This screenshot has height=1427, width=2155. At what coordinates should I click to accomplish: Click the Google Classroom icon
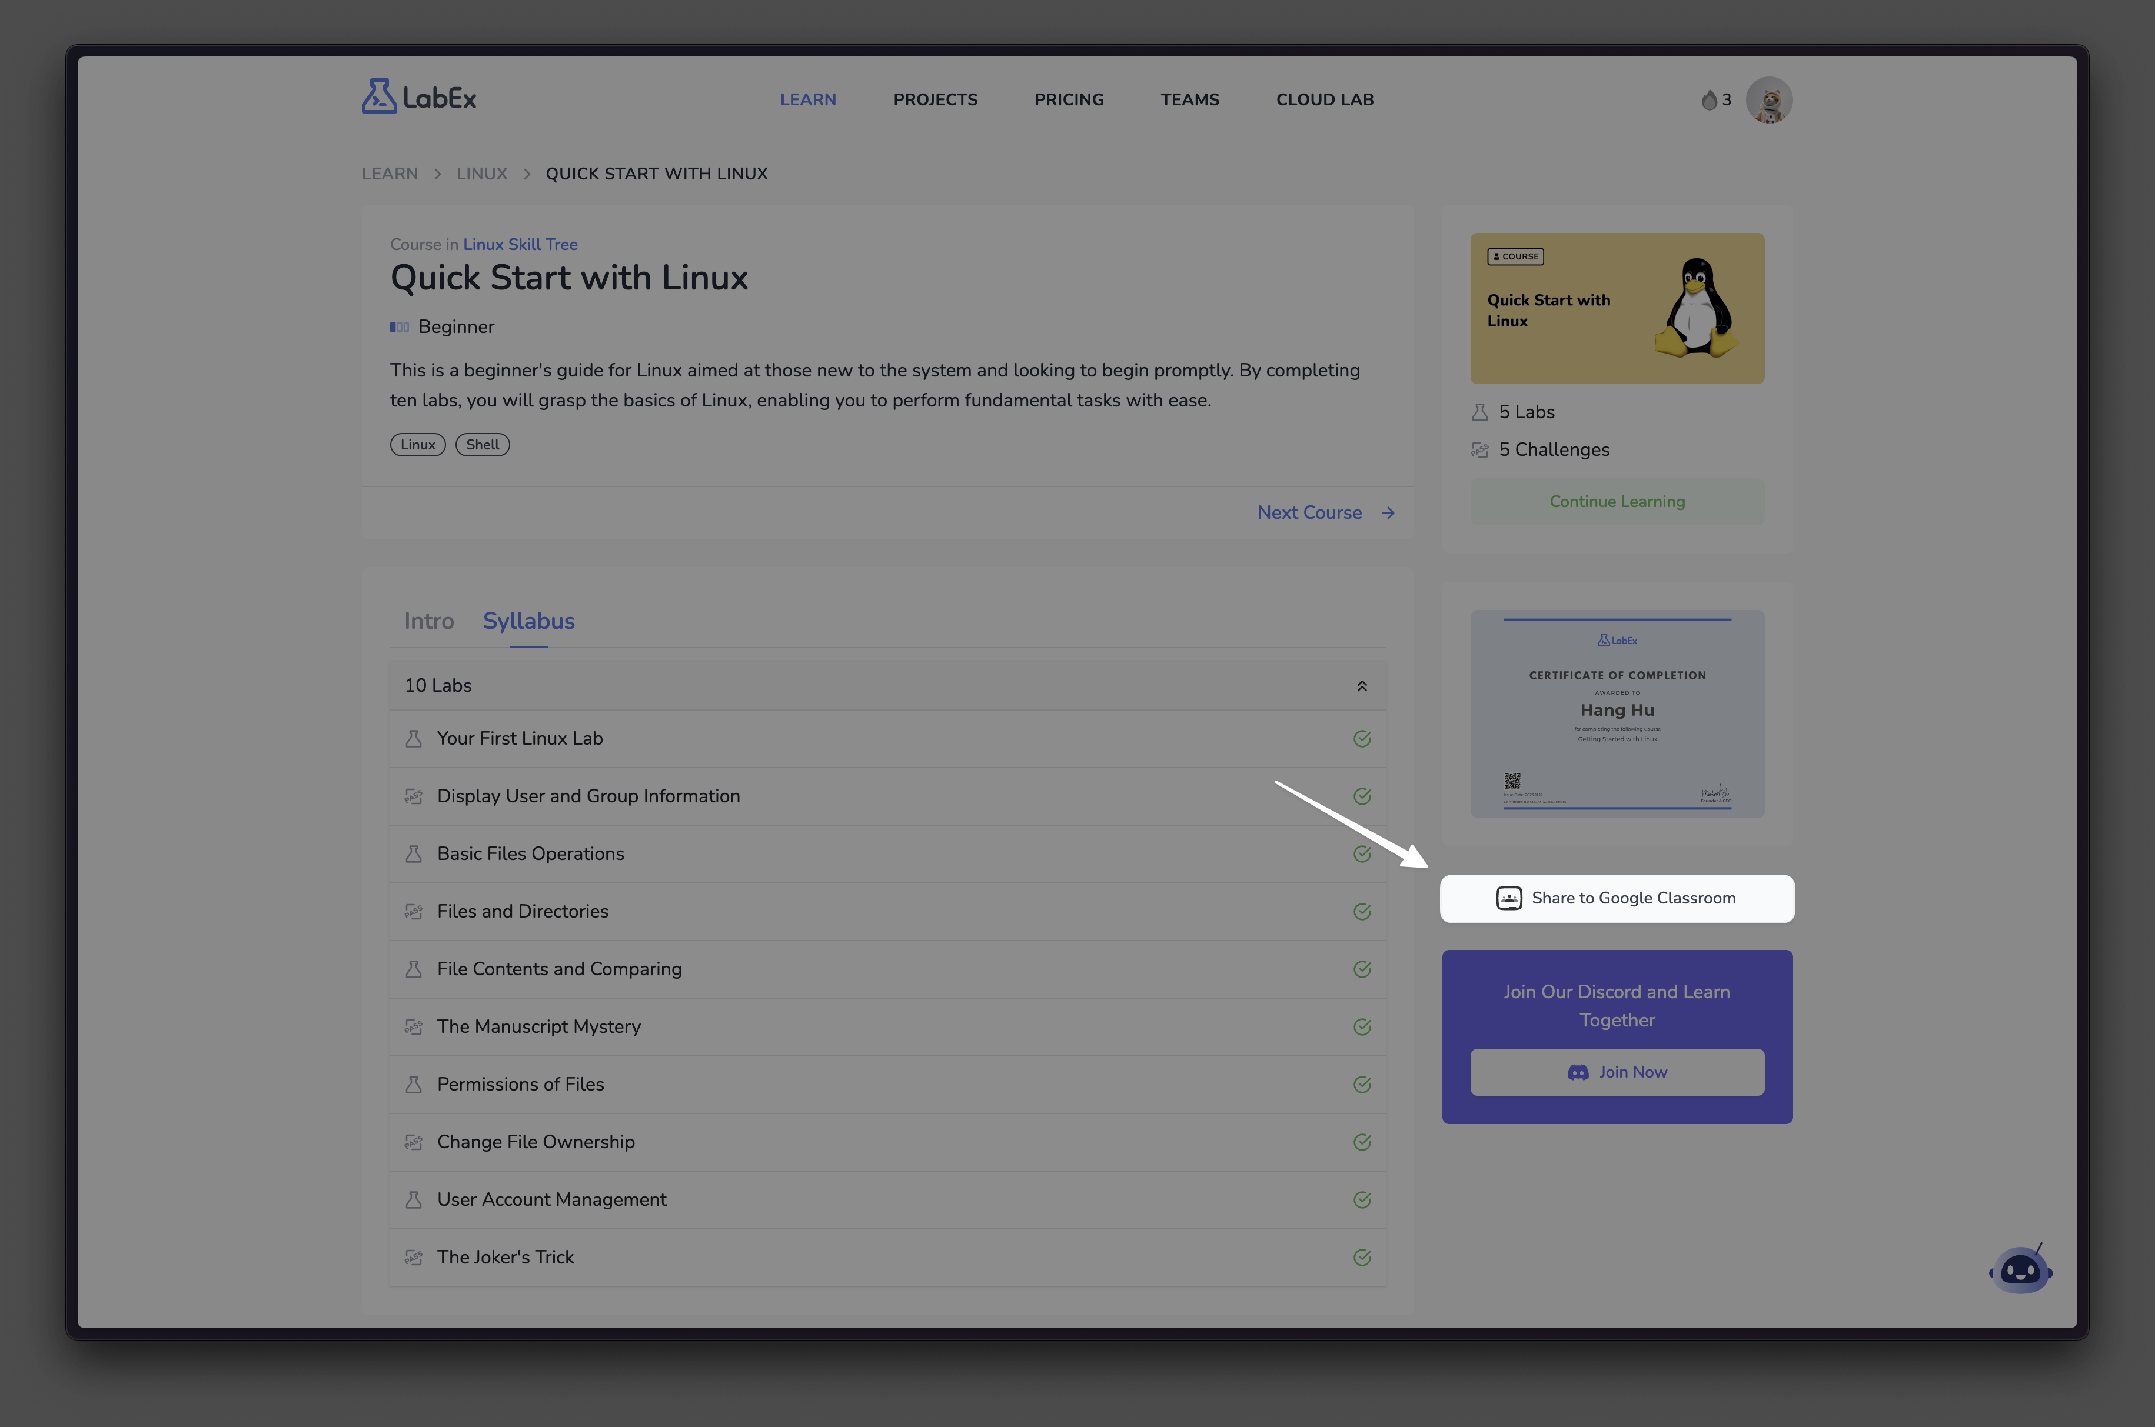coord(1509,898)
